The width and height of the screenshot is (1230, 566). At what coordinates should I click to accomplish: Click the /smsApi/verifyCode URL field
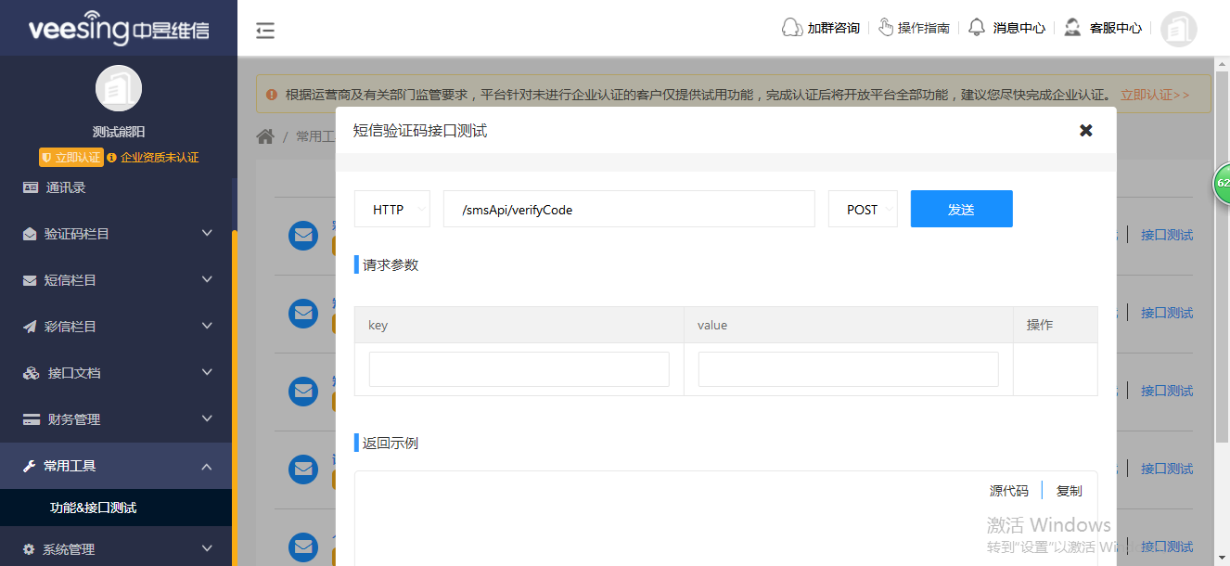pyautogui.click(x=629, y=209)
